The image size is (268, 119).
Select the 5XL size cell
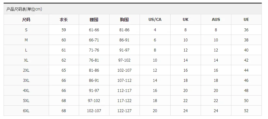[26, 101]
